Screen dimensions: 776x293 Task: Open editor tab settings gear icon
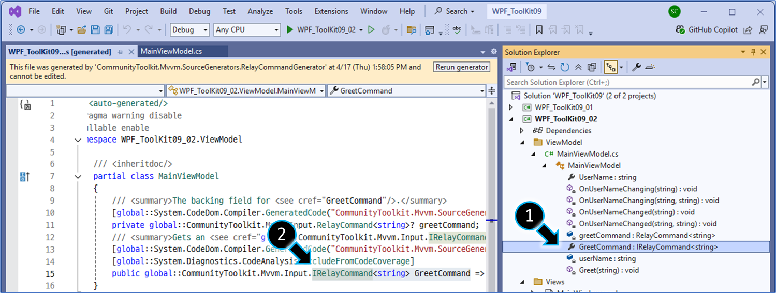(x=493, y=52)
